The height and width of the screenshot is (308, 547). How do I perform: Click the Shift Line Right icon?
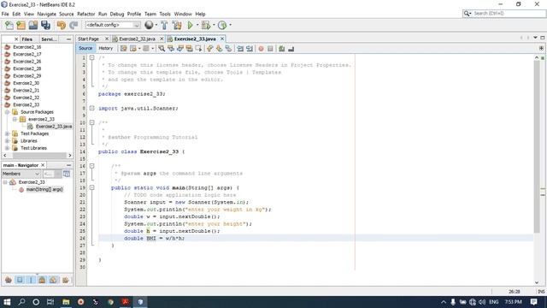coord(250,49)
